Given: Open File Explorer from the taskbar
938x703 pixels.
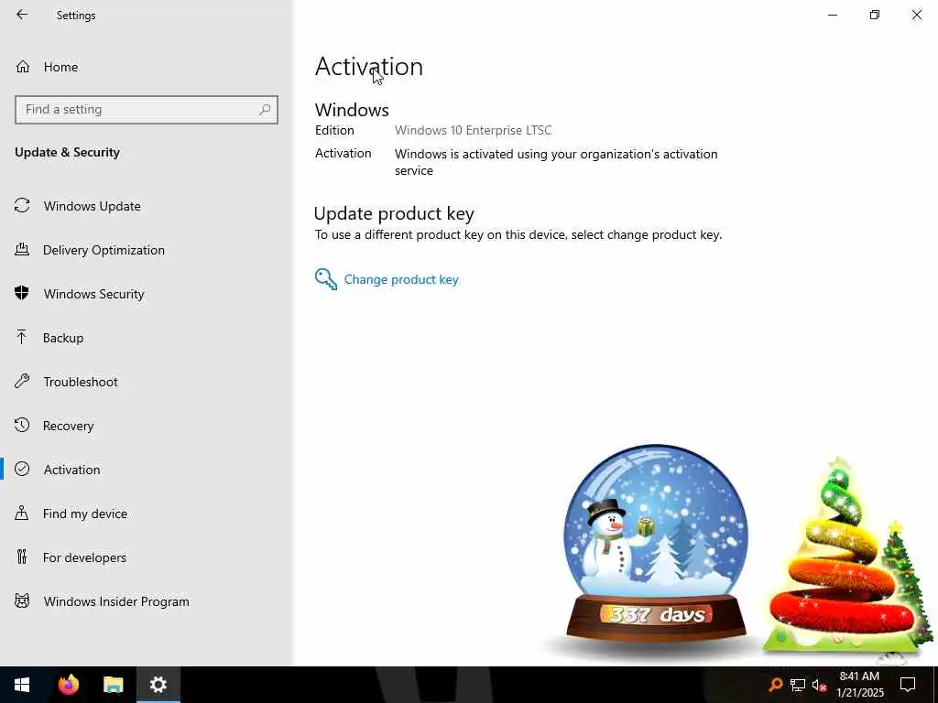Looking at the screenshot, I should 113,685.
